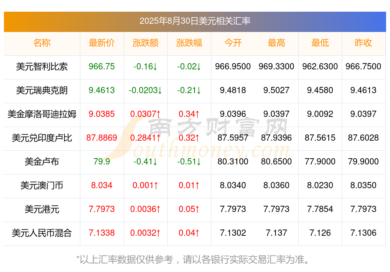This screenshot has width=390, height=272.
Task: Click change percent 0.04↑
Action: point(189,233)
